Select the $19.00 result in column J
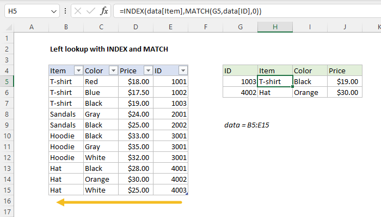The height and width of the screenshot is (217, 381). [x=345, y=81]
